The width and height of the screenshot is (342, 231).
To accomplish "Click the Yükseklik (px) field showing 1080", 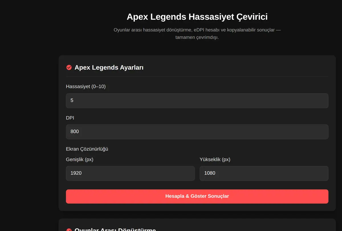I will 264,173.
